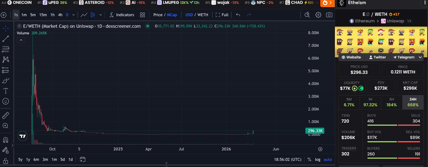Set chart range to 3m
This screenshot has height=167, width=428.
click(x=45, y=160)
